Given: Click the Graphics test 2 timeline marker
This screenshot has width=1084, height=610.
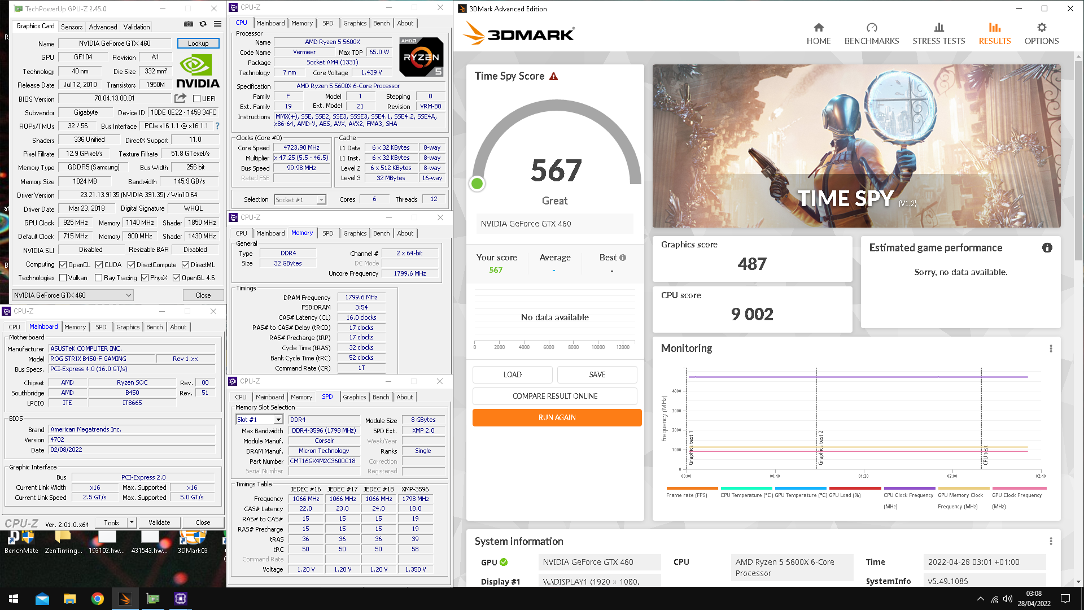Looking at the screenshot, I should click(817, 418).
